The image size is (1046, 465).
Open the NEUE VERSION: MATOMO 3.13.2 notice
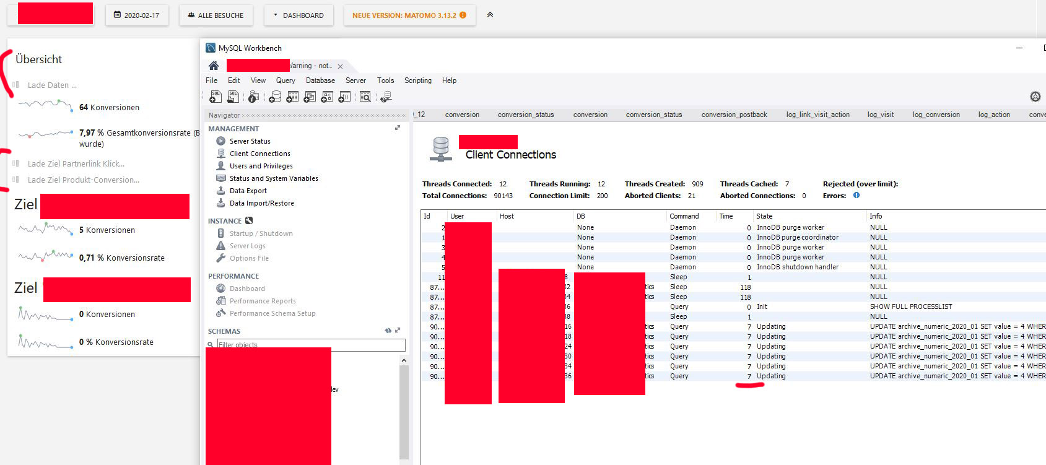409,15
